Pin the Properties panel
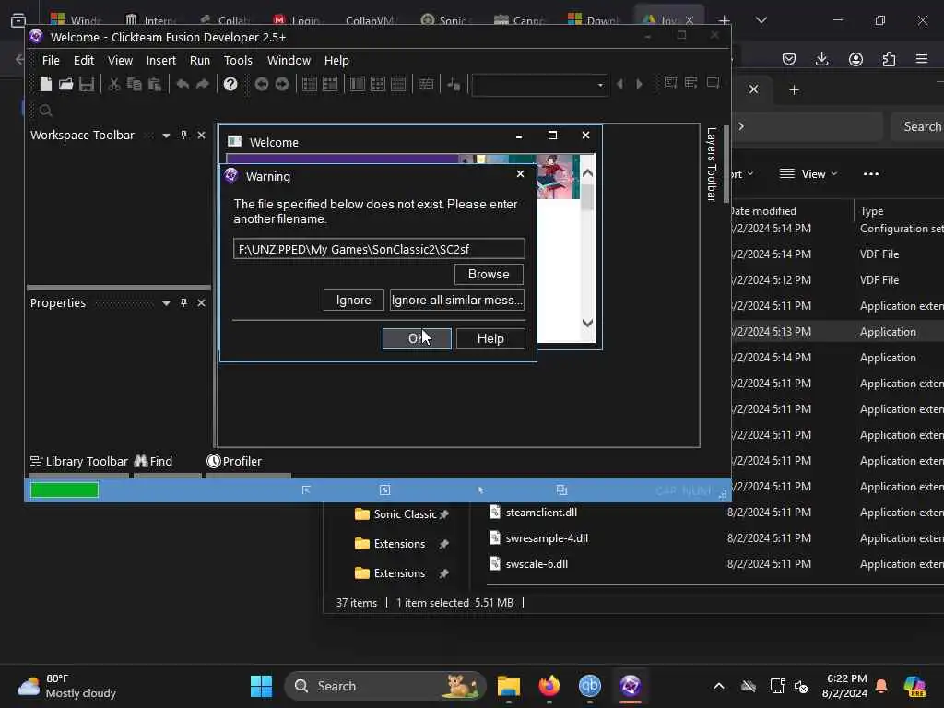944x708 pixels. (x=183, y=302)
